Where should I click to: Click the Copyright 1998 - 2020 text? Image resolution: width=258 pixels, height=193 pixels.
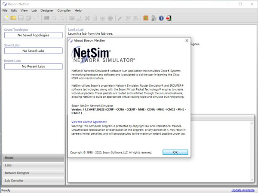tap(111, 152)
